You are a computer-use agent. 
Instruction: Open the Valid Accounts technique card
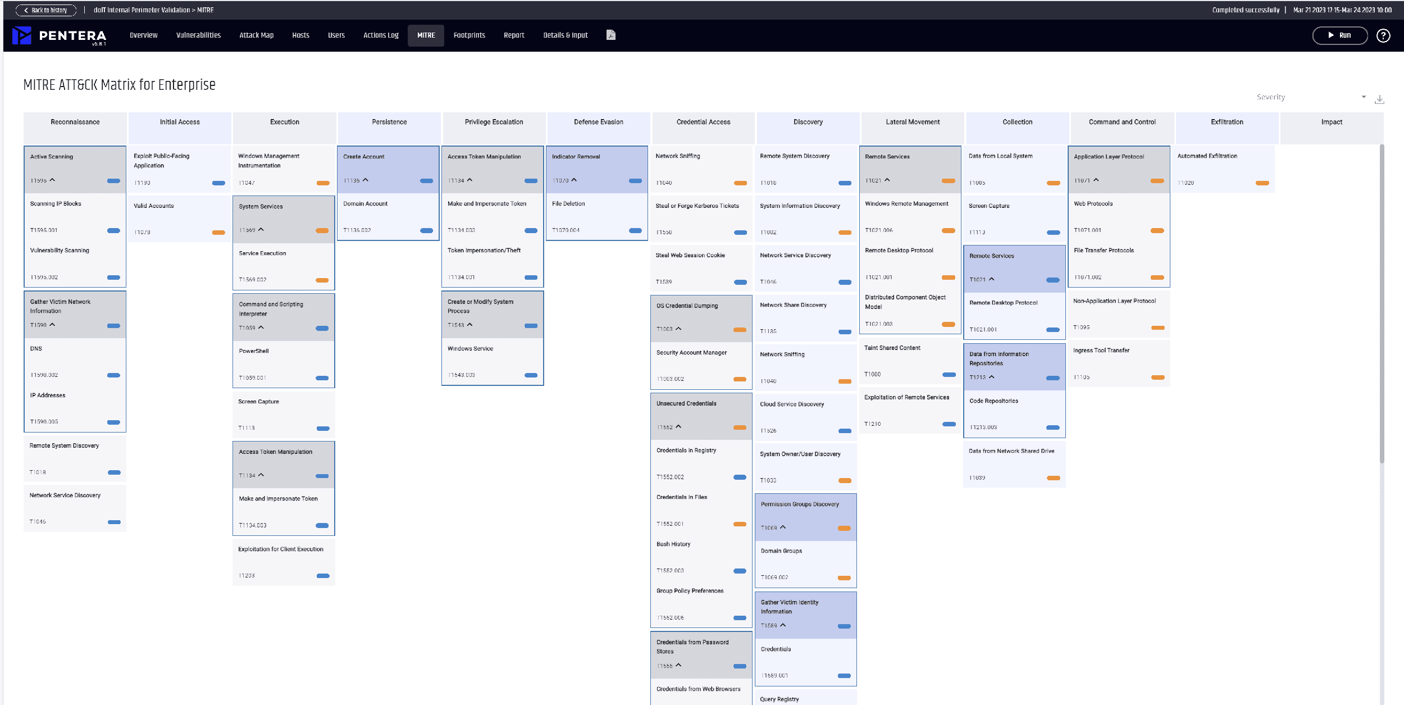(x=180, y=219)
